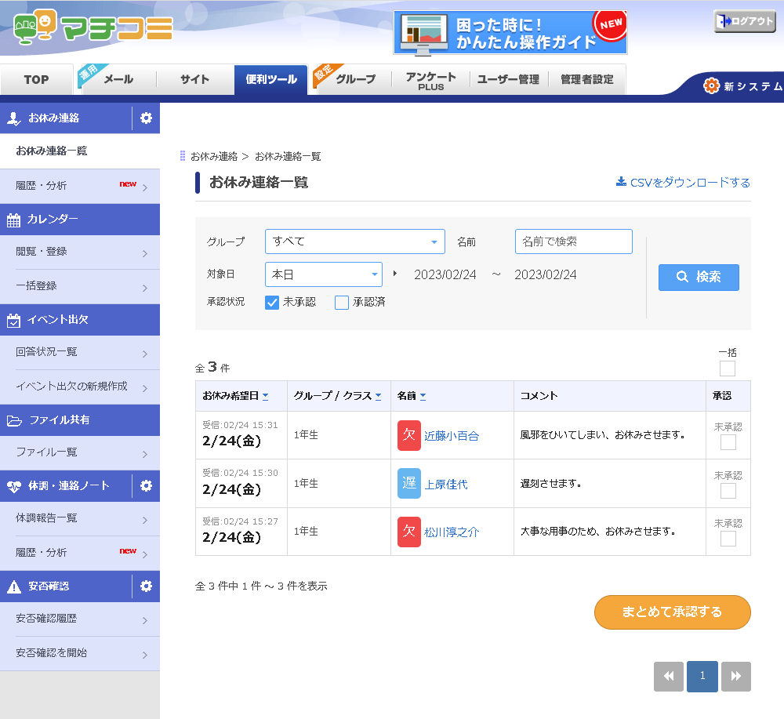
Task: Click the マチコミ logo
Action: [93, 27]
